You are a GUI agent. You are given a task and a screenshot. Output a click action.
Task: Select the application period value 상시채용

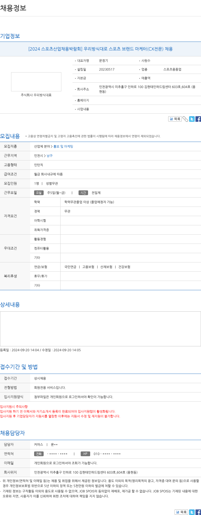point(40,378)
